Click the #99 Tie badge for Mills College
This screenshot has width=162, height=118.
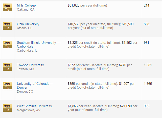click(x=7, y=7)
